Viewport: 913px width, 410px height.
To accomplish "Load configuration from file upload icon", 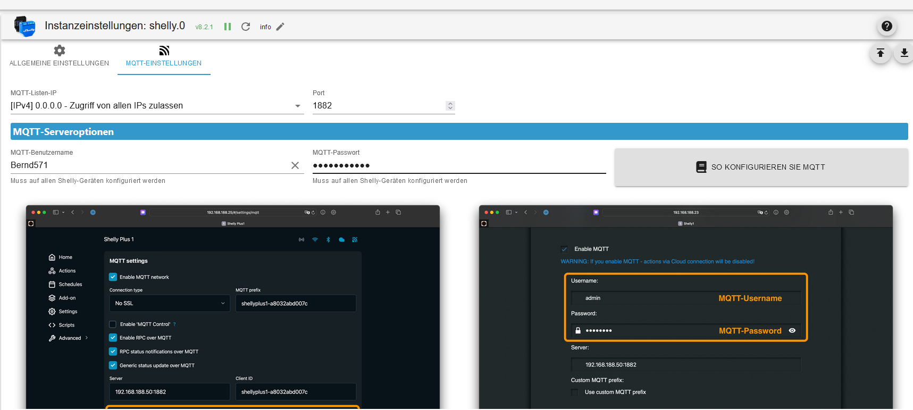I will [x=881, y=53].
